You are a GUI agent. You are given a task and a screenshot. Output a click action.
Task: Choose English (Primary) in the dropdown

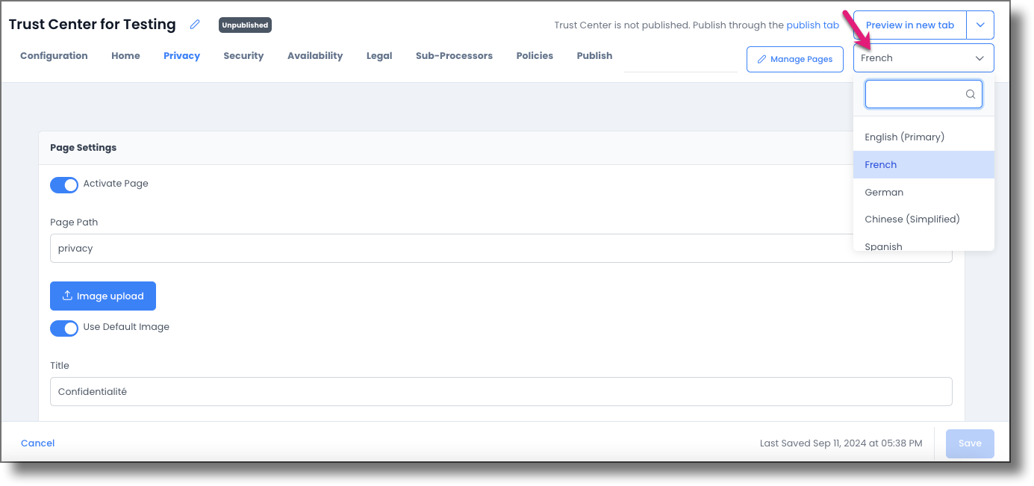click(x=904, y=137)
